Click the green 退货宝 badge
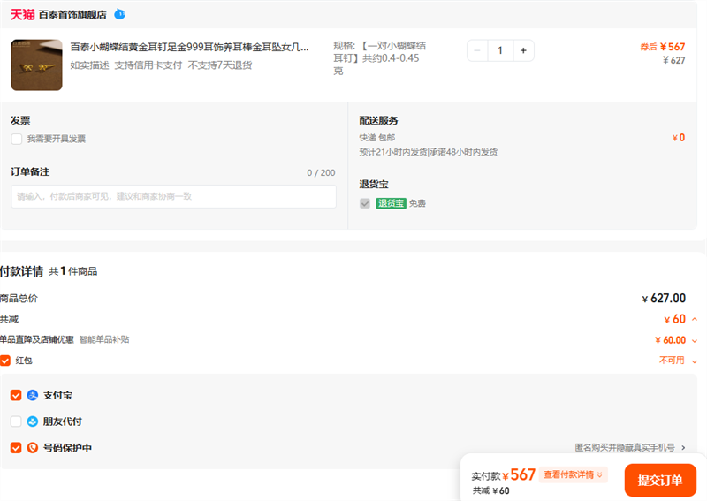 (x=391, y=203)
